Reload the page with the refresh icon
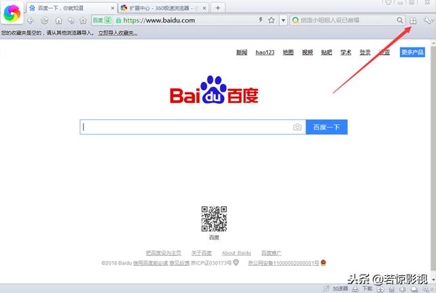436x293 pixels. coord(45,20)
